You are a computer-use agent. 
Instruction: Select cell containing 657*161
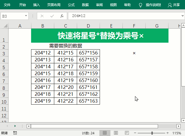(88, 87)
